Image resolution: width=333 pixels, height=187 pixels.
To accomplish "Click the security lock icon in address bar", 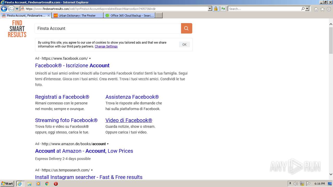I will click(x=216, y=9).
